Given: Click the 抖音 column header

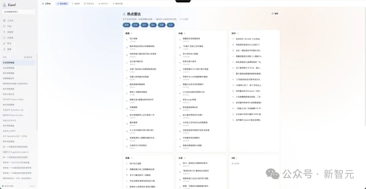Looking at the screenshot, I should (181, 34).
